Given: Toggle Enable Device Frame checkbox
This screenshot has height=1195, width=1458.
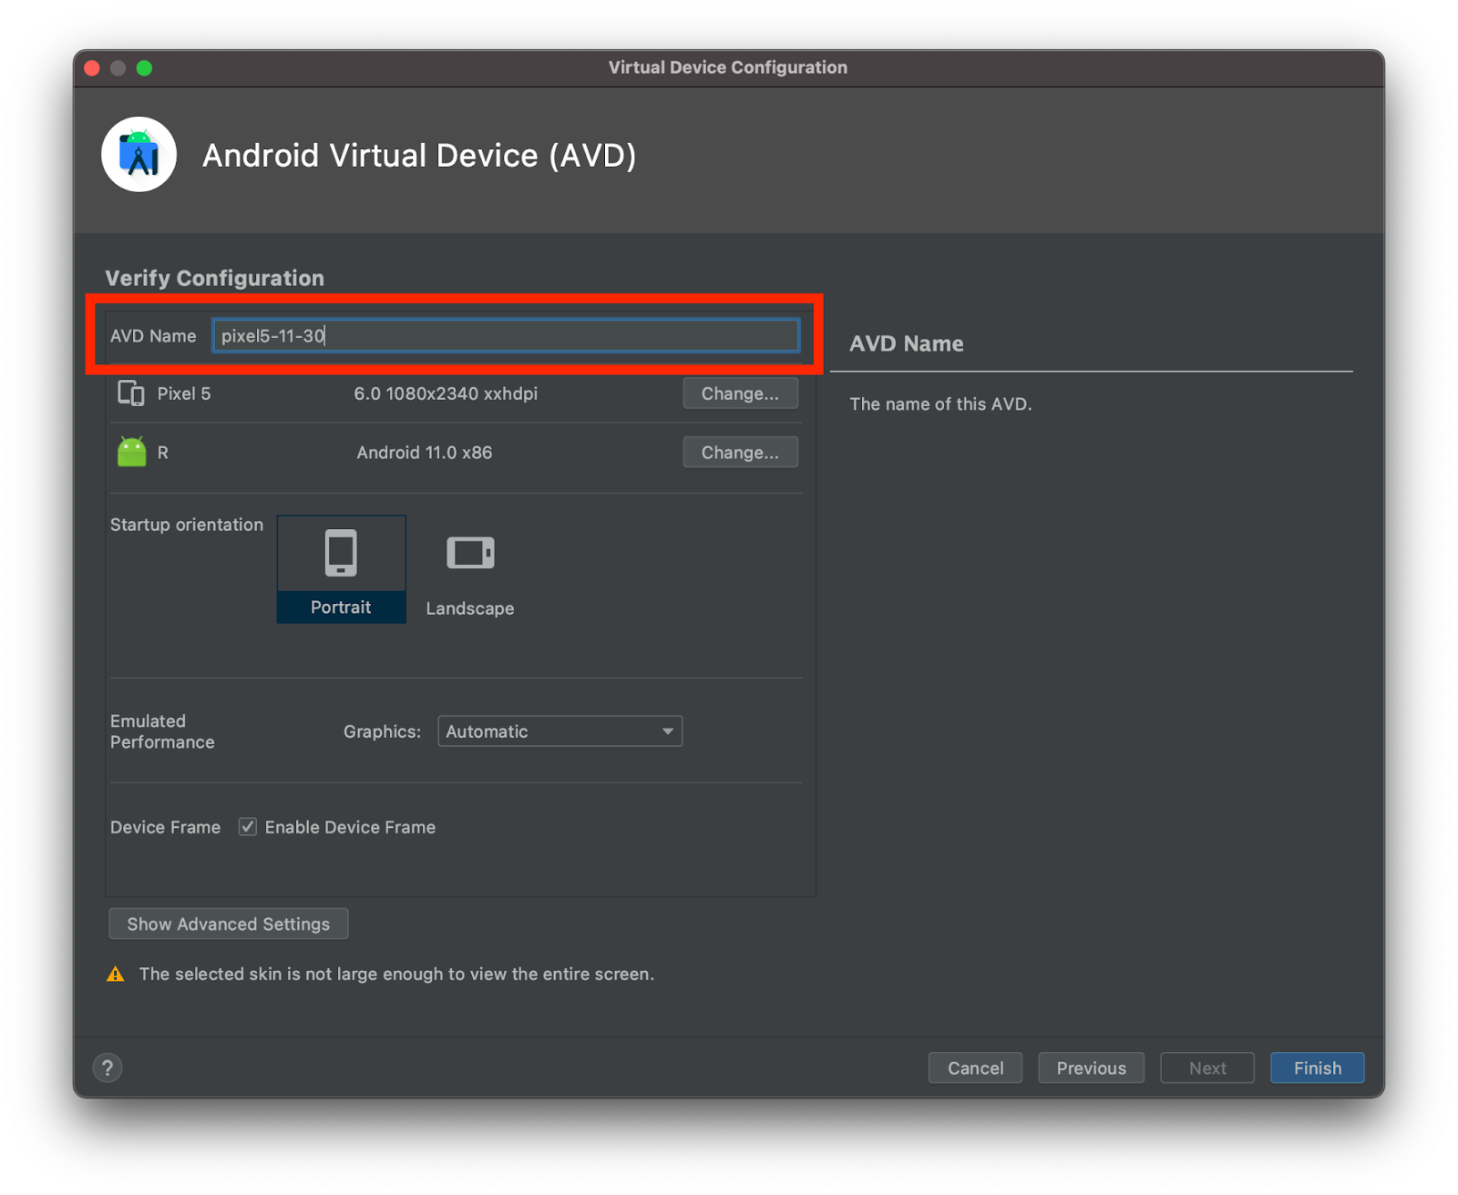Looking at the screenshot, I should coord(247,827).
